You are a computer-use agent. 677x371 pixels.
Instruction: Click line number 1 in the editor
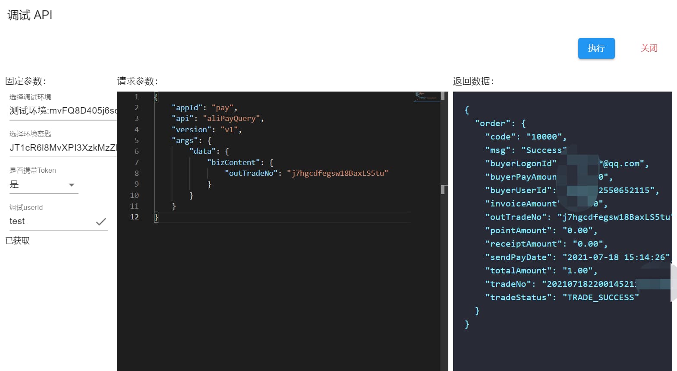[136, 97]
